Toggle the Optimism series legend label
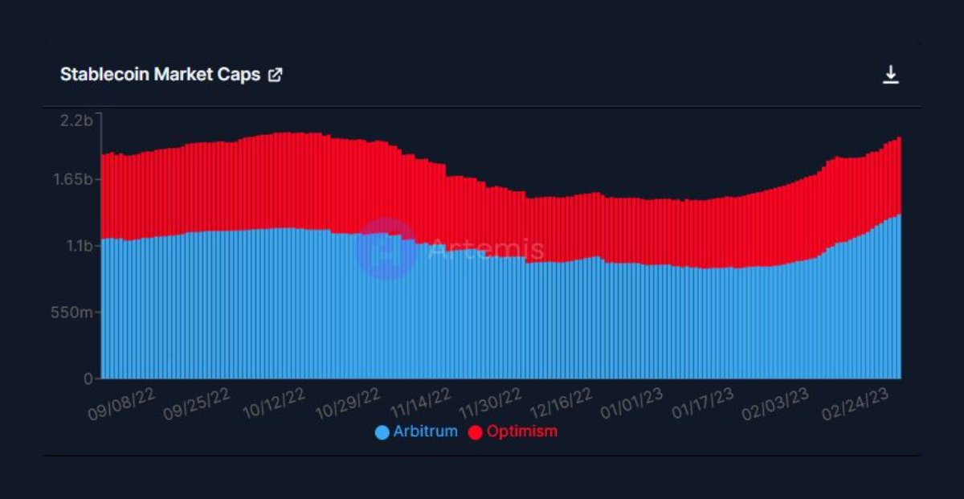Viewport: 964px width, 499px height. [x=521, y=432]
